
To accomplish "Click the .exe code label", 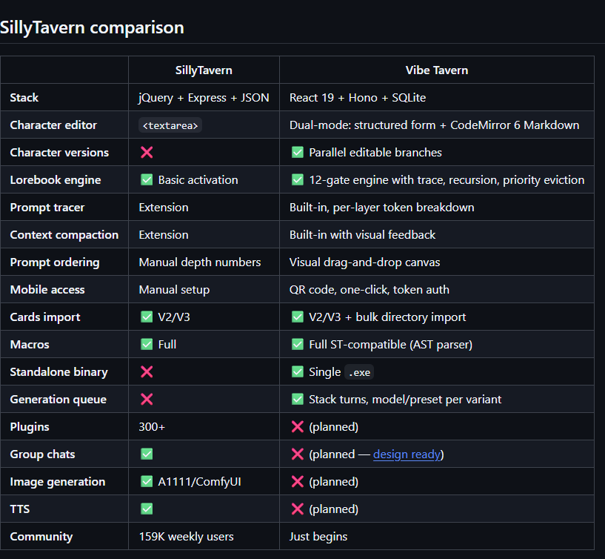I will click(x=359, y=372).
